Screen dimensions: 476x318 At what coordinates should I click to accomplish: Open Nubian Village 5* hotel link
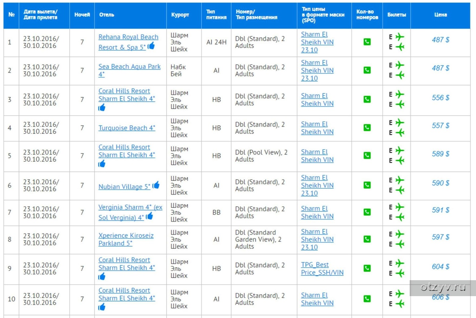[x=124, y=187]
